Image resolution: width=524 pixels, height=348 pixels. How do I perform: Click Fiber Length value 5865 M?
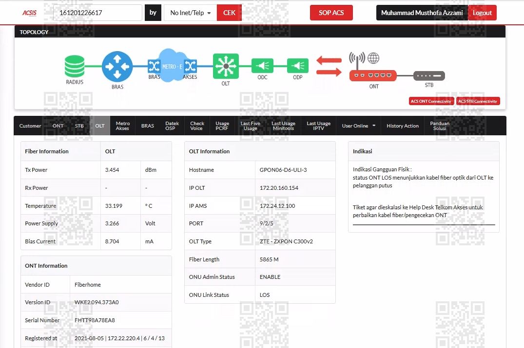[269, 259]
